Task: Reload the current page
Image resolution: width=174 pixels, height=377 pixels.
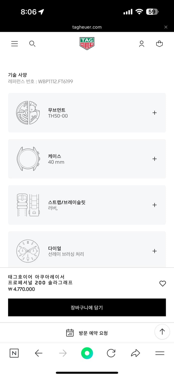Action: (111, 353)
